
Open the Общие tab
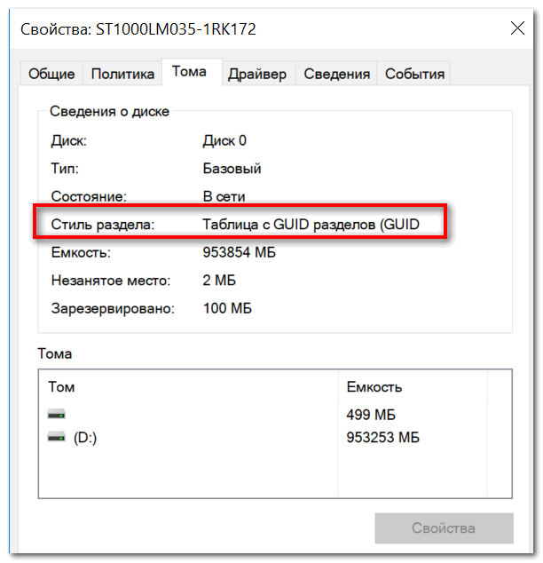(x=51, y=75)
